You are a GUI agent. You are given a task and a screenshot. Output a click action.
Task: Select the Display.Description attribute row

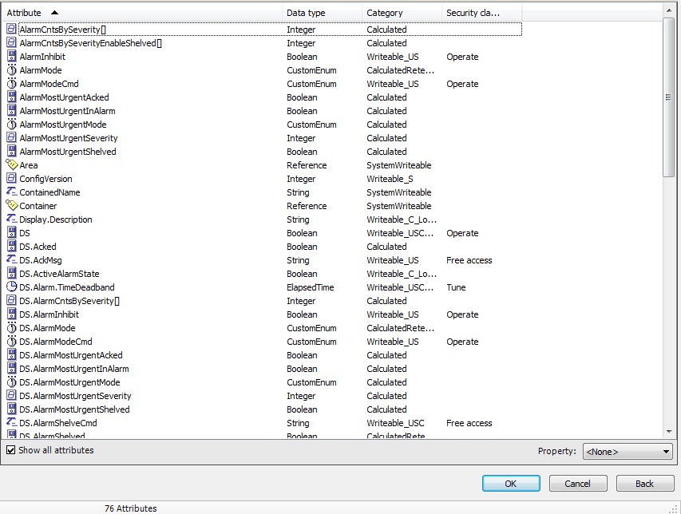pos(56,219)
